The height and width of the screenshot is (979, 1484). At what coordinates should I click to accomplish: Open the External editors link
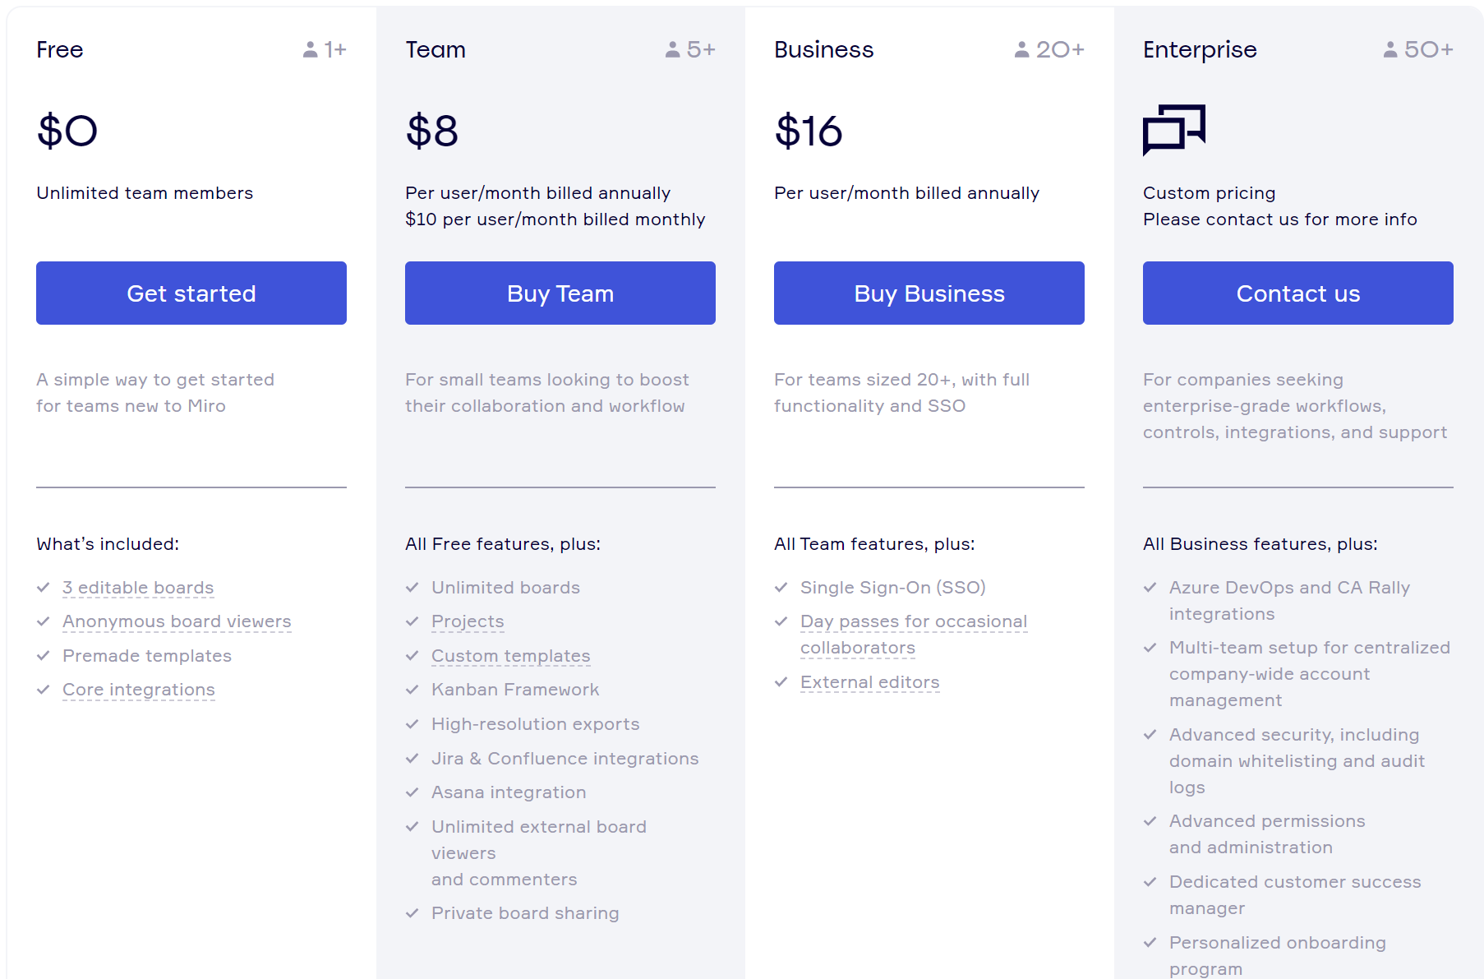pyautogui.click(x=869, y=682)
